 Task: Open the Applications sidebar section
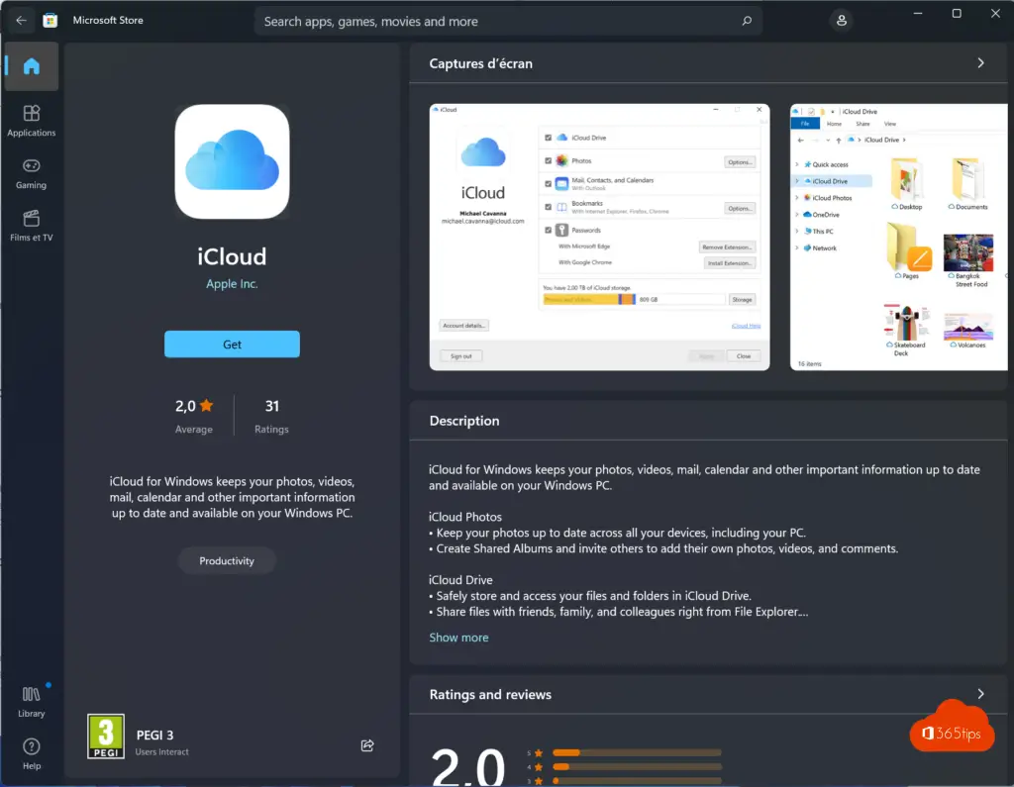coord(31,121)
